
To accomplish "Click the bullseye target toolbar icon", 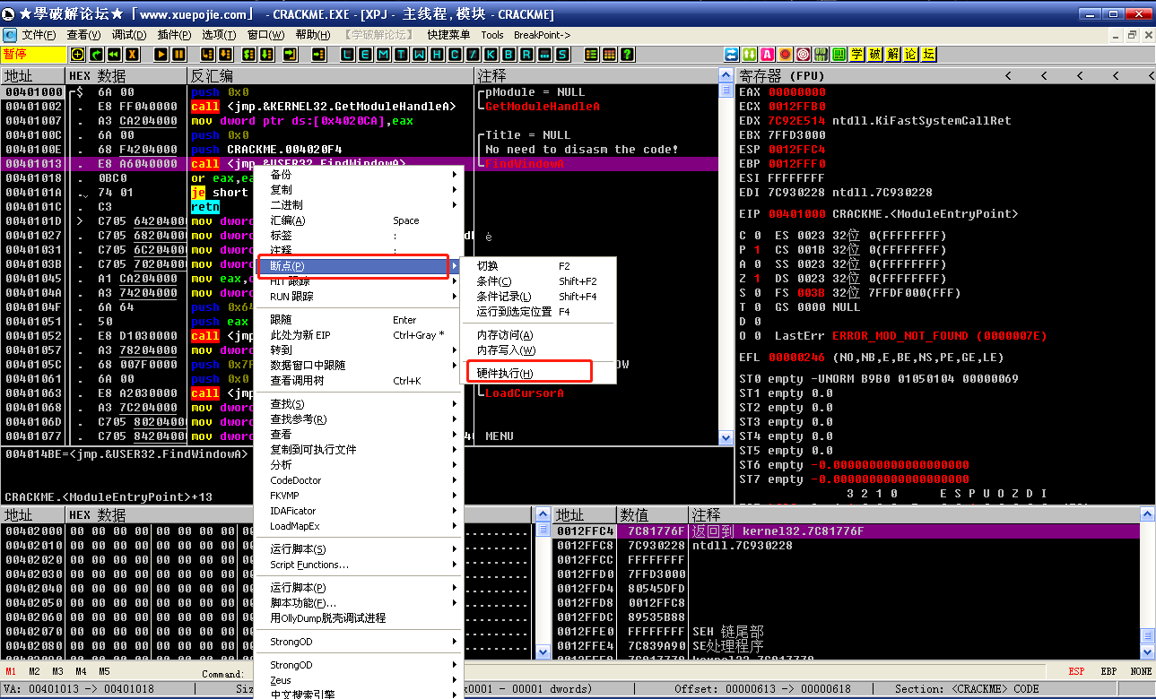I will 803,55.
